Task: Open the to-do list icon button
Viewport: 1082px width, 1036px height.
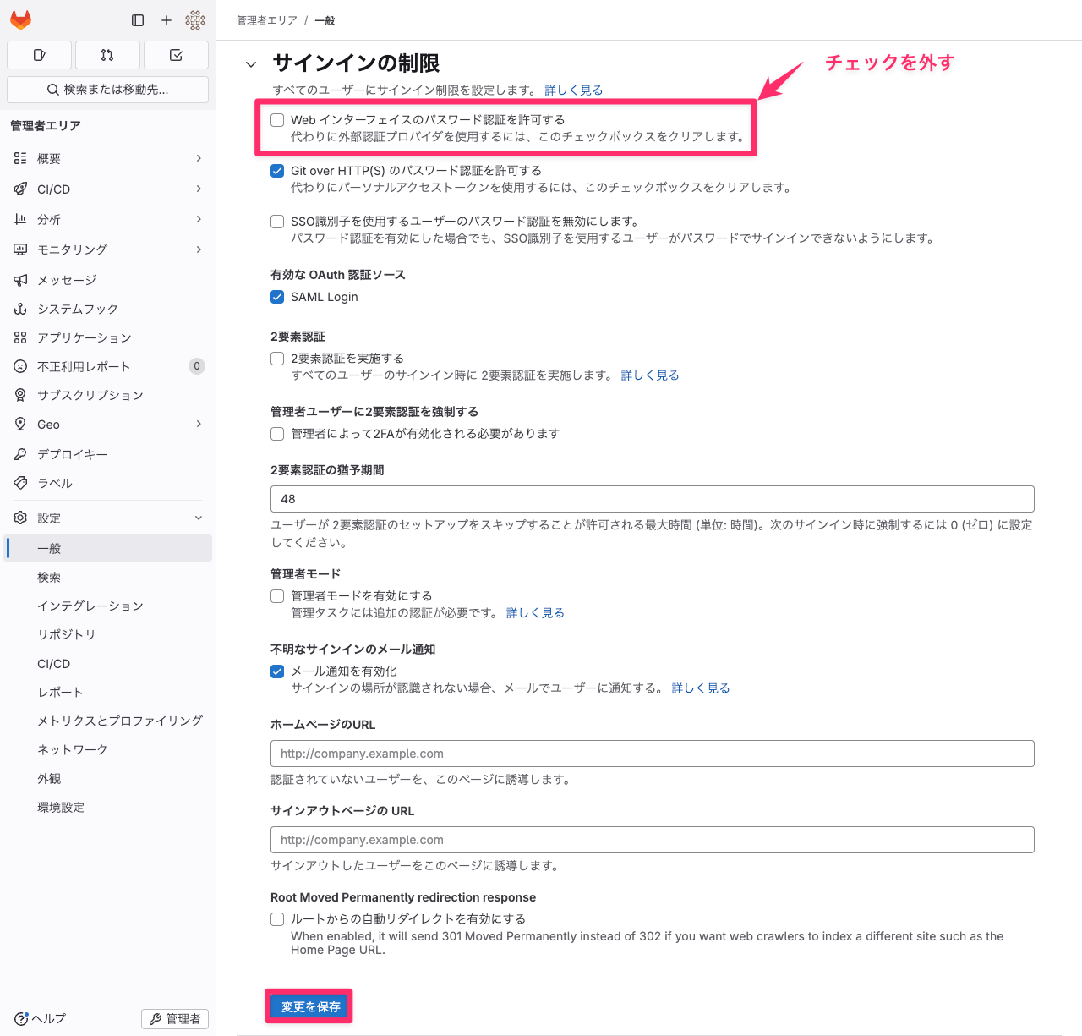Action: pos(176,55)
